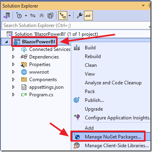Switch views with the Solution/Folder view icon
The height and width of the screenshot is (152, 152).
coord(6,16)
